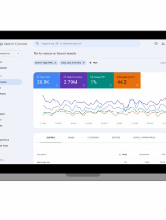Click help icon on Total impressions card
This screenshot has height=220, width=166.
[84, 85]
